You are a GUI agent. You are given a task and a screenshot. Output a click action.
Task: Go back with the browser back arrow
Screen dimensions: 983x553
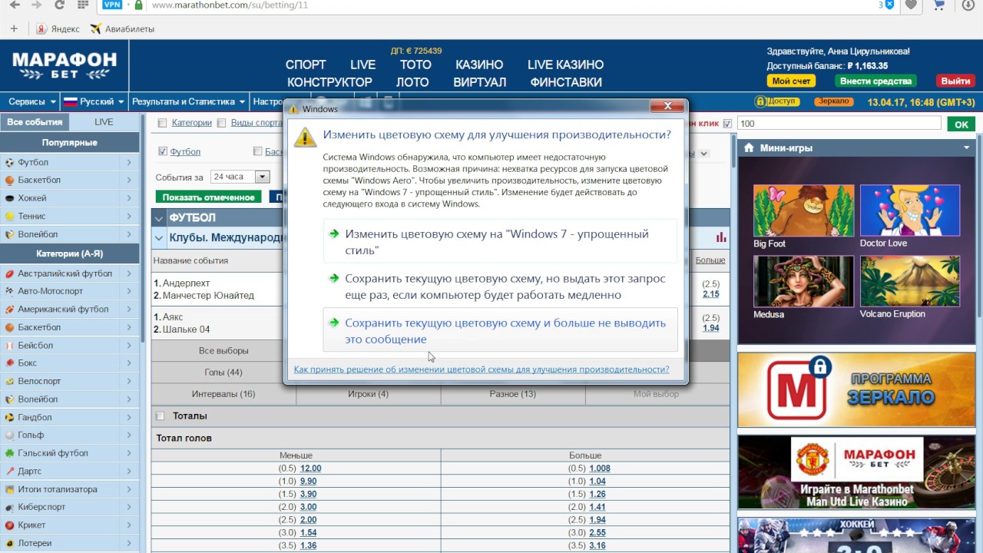pyautogui.click(x=15, y=5)
